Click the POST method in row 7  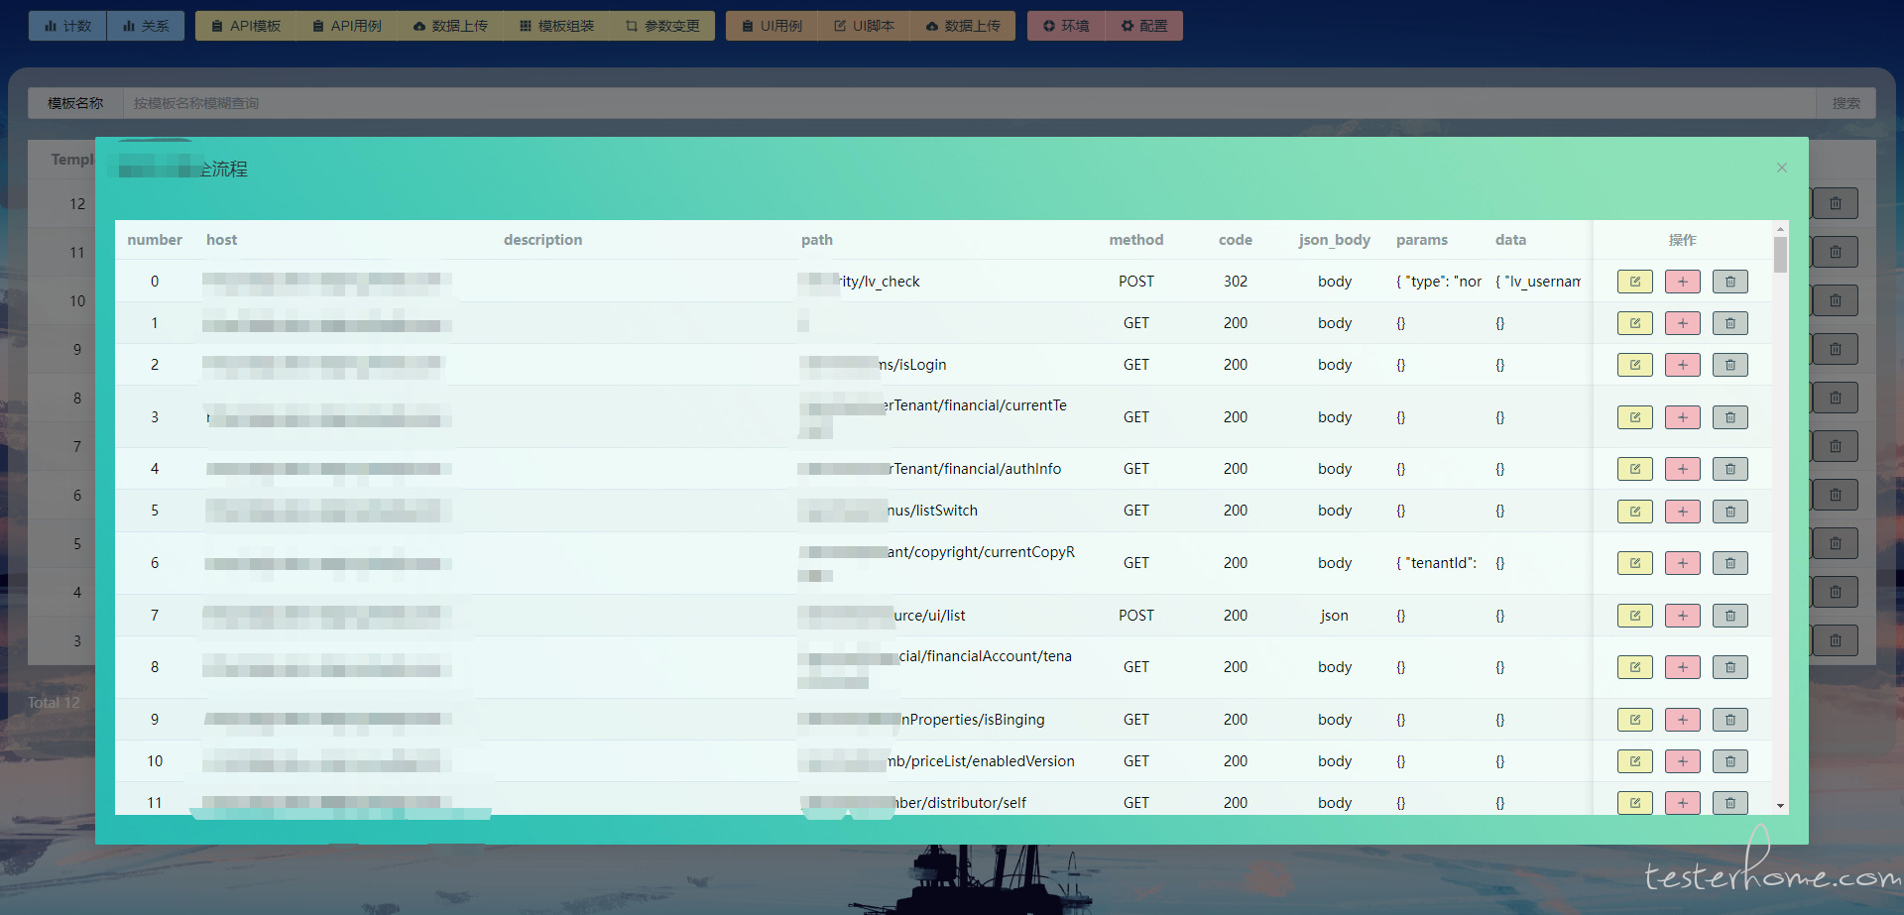pyautogui.click(x=1136, y=616)
